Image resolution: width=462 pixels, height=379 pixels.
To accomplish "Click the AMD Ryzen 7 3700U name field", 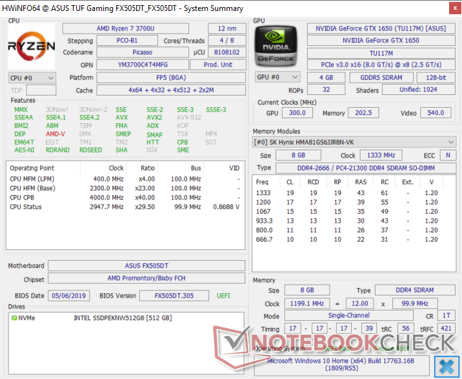I will [x=126, y=28].
